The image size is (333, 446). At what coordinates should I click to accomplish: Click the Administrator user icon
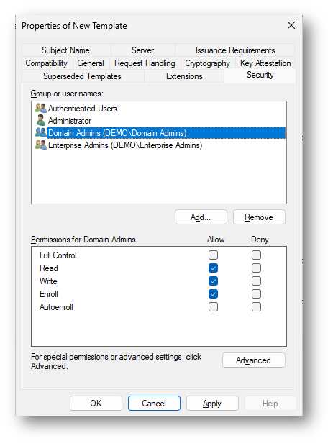pyautogui.click(x=41, y=121)
